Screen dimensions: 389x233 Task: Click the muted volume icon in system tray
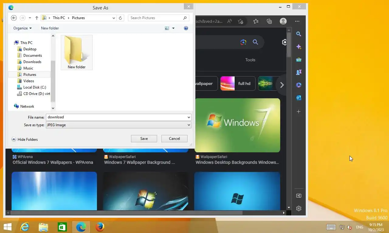tap(349, 227)
